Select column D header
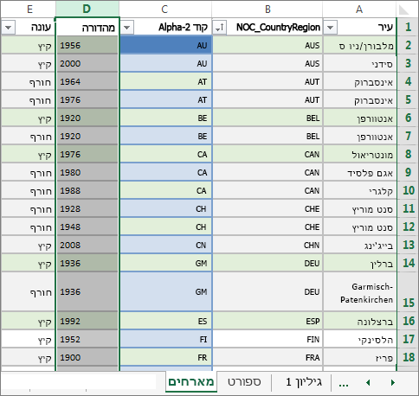 pyautogui.click(x=87, y=10)
